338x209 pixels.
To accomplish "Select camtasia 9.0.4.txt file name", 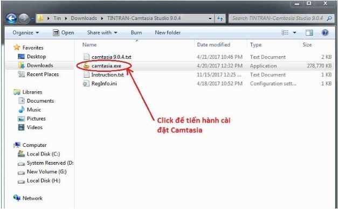I will coord(112,57).
